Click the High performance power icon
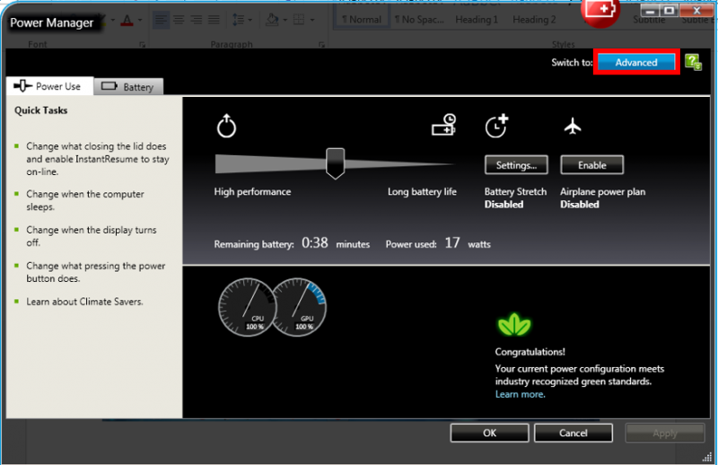The width and height of the screenshot is (718, 465). [x=226, y=126]
